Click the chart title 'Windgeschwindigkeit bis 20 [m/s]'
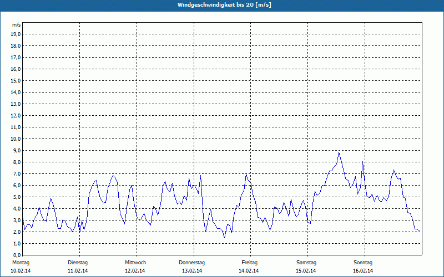Image resolution: width=444 pixels, height=277 pixels. click(x=224, y=5)
